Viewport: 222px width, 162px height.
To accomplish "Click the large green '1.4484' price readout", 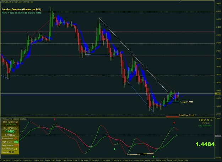I will (205, 144).
